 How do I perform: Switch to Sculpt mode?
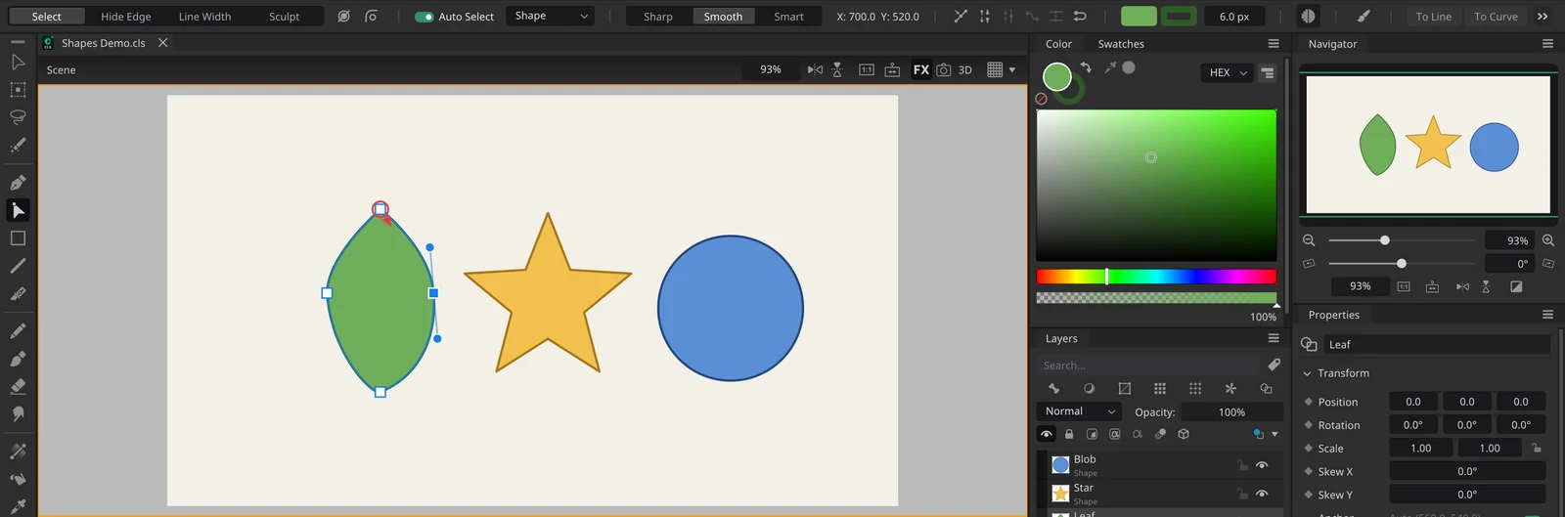click(285, 17)
